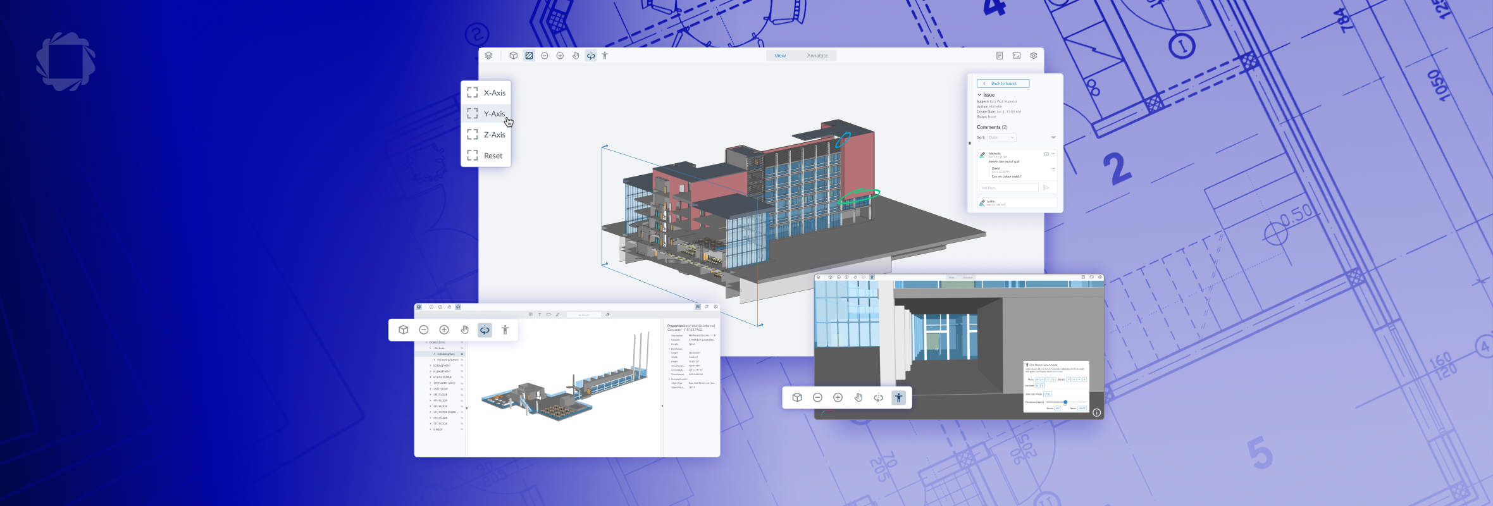Toggle visibility of 7TH FLOOR layer
The height and width of the screenshot is (506, 1493).
point(462,424)
